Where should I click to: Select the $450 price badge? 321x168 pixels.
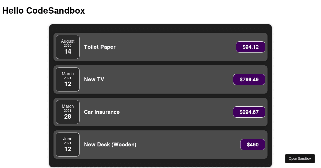(253, 145)
